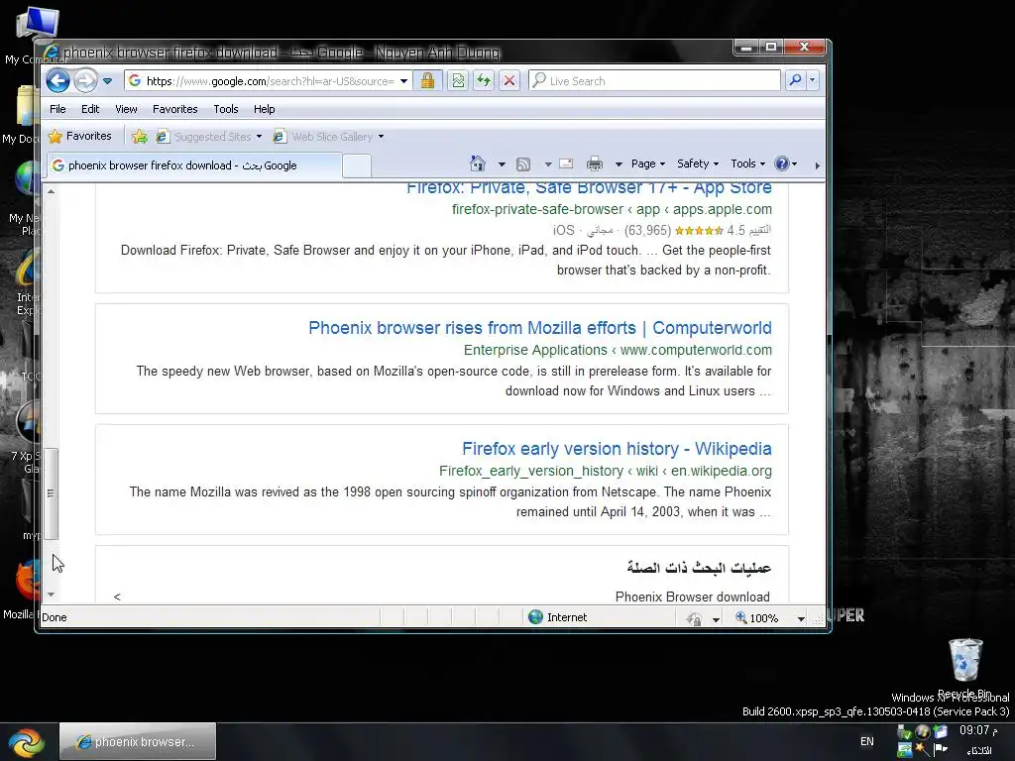Screen dimensions: 1015x761
Task: Expand the Print options dropdown arrow
Action: 619,164
